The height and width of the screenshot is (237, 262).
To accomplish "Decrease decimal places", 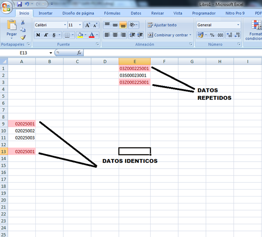I will tap(237, 35).
